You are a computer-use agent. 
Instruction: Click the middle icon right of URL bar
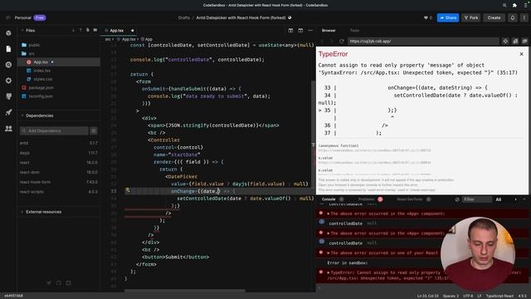coord(515,41)
